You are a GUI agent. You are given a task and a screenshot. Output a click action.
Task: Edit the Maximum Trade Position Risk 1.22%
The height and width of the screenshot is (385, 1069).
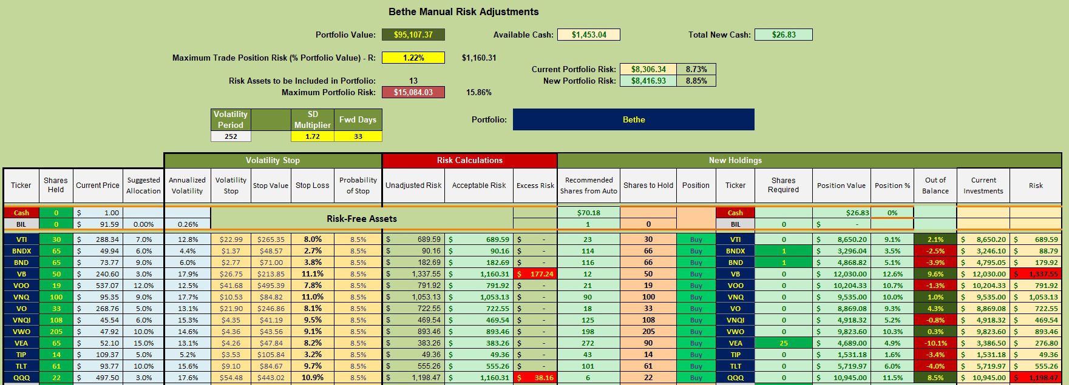(x=413, y=58)
